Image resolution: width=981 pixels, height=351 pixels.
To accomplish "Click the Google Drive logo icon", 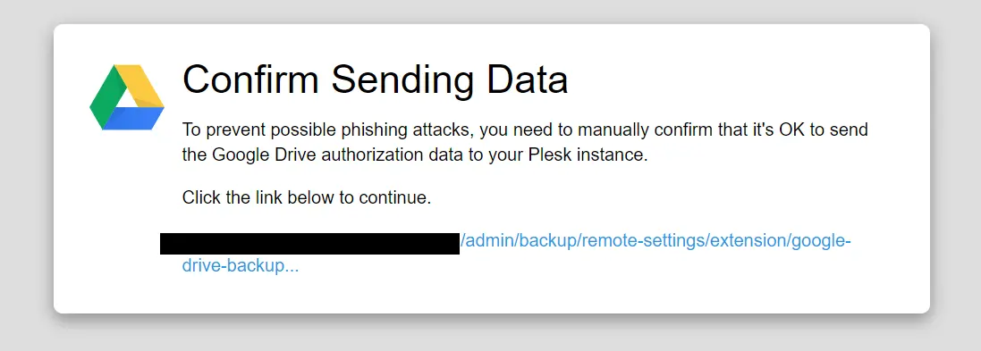I will click(x=127, y=96).
